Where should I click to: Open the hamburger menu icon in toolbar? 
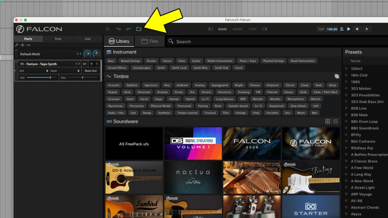(108, 29)
